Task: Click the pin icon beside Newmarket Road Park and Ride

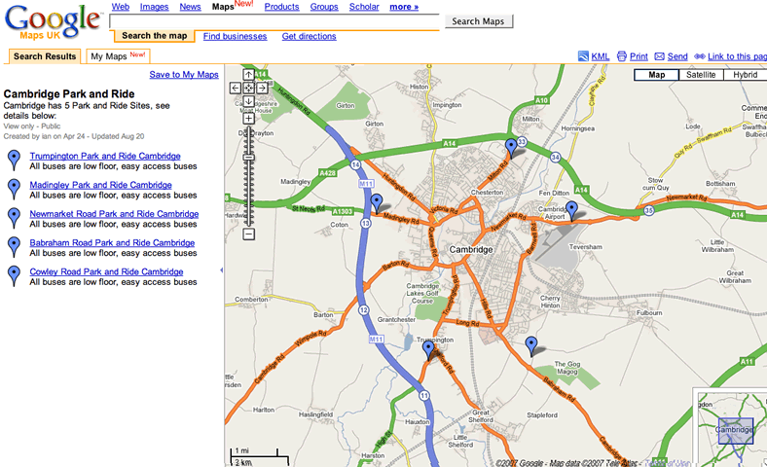Action: pos(15,218)
